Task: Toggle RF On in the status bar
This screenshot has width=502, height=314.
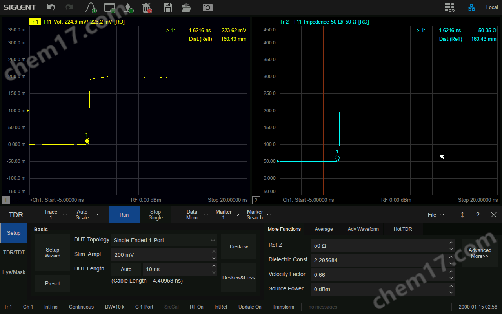Action: [x=196, y=307]
